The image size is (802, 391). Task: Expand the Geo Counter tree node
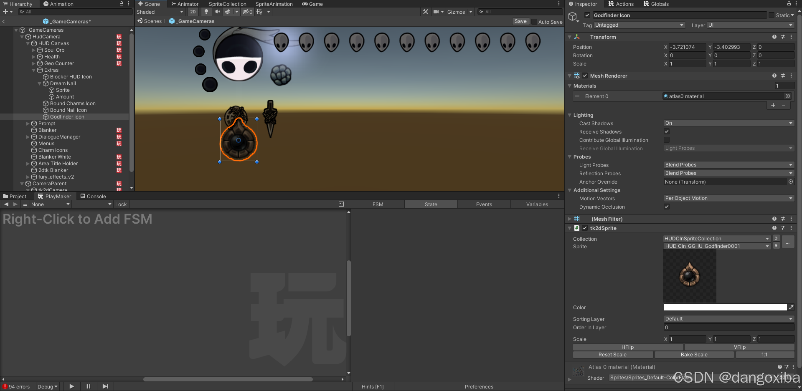pyautogui.click(x=34, y=63)
